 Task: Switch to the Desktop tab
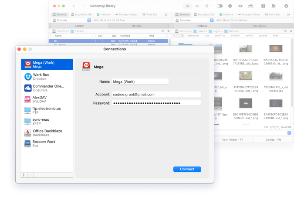point(137,26)
